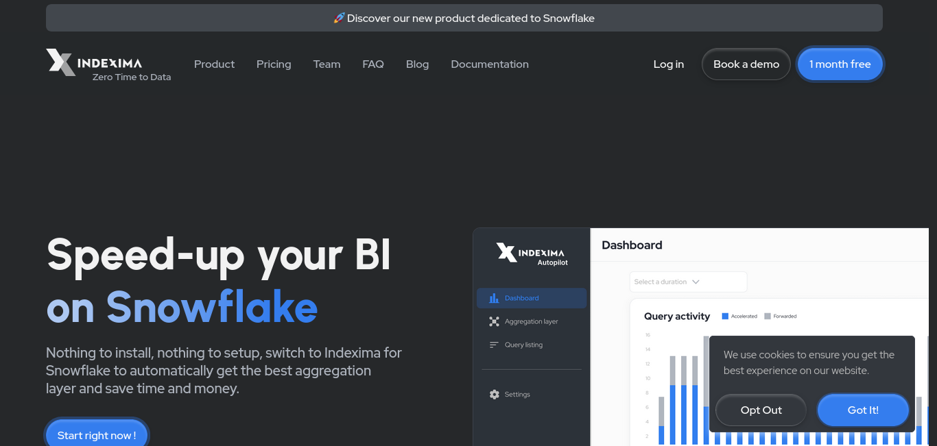Select Dashboard in the Autopilot sidebar
Viewport: 937px width, 446px height.
click(x=532, y=298)
